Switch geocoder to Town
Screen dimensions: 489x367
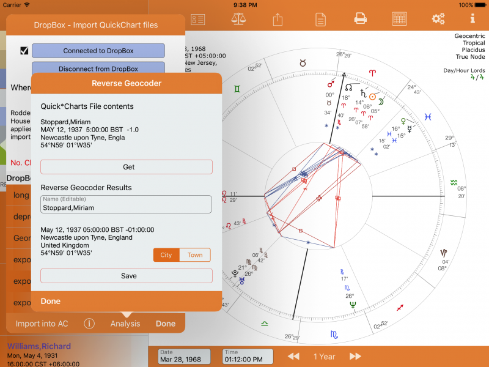click(195, 255)
